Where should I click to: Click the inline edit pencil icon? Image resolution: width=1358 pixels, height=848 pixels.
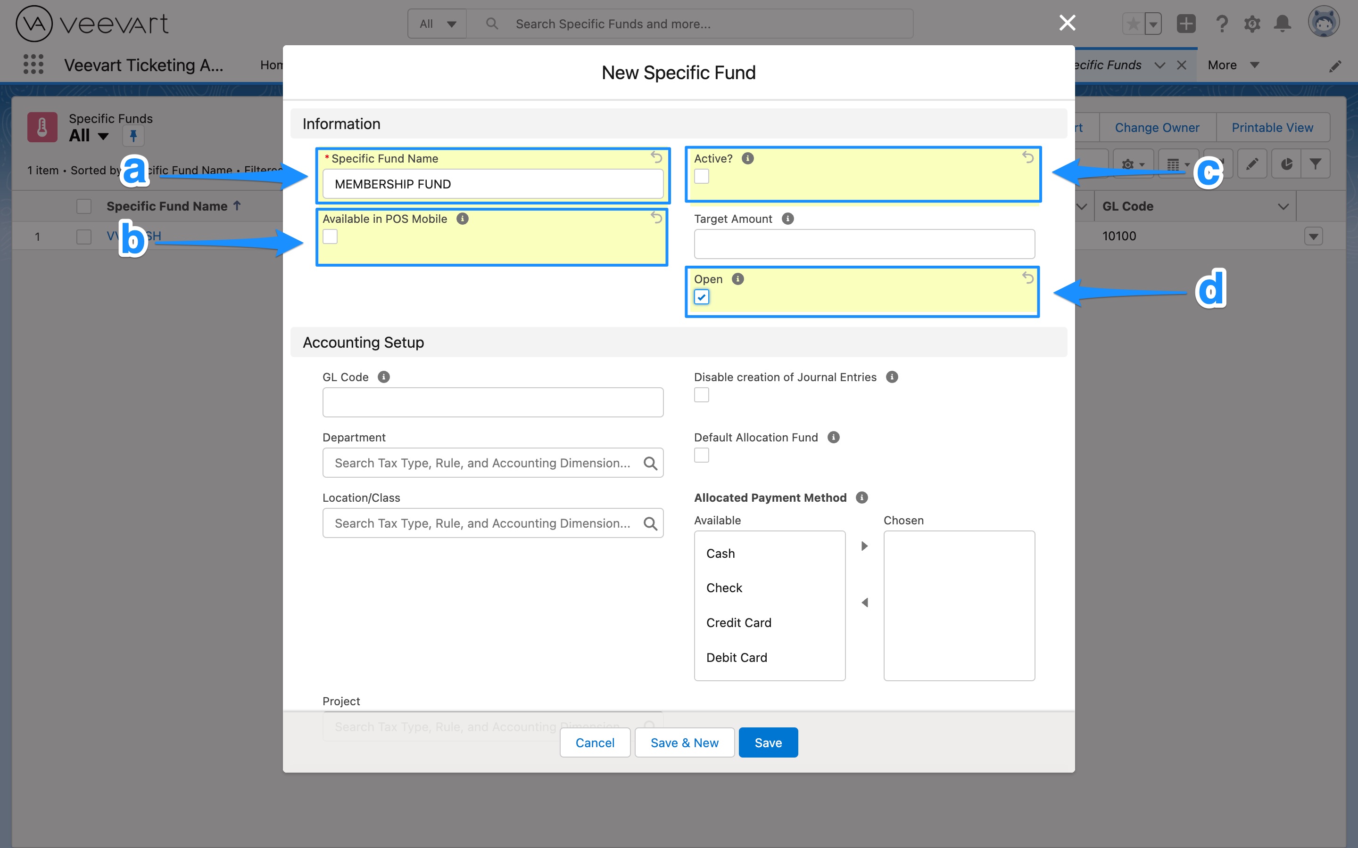[x=1252, y=163]
